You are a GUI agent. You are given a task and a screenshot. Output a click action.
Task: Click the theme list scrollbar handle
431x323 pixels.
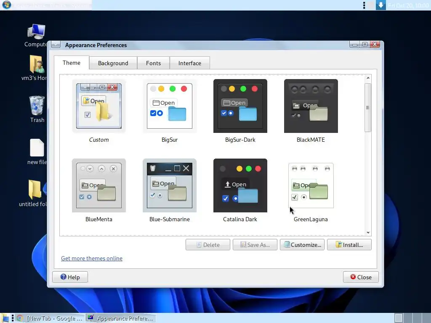[x=368, y=108]
